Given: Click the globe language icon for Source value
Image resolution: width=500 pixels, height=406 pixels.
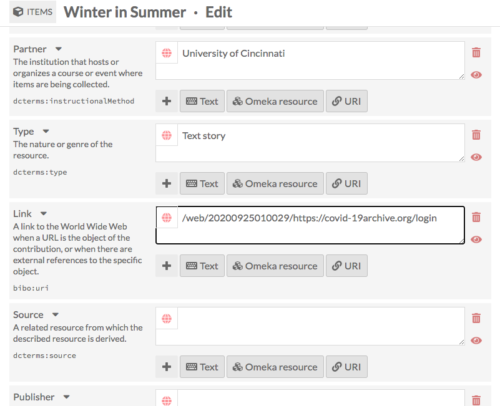Looking at the screenshot, I should [x=167, y=318].
